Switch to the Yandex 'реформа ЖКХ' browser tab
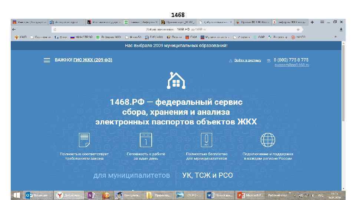This screenshot has width=356, height=200. click(x=290, y=22)
